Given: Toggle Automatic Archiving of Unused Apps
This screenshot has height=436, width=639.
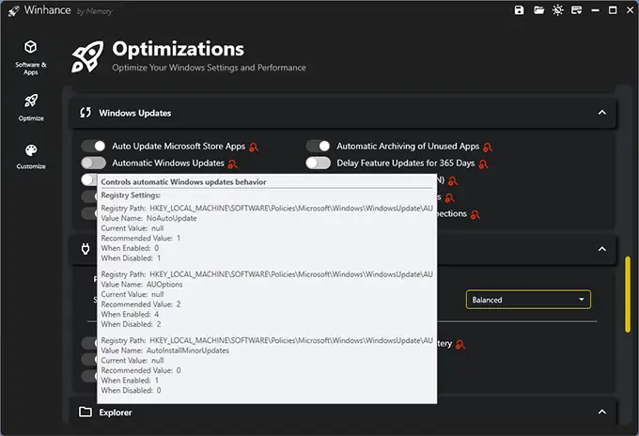Looking at the screenshot, I should coord(319,147).
